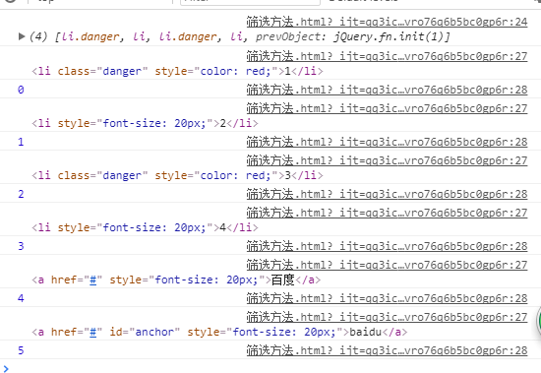Follow the # href in the id="anchor" element
The height and width of the screenshot is (373, 541).
(x=92, y=332)
